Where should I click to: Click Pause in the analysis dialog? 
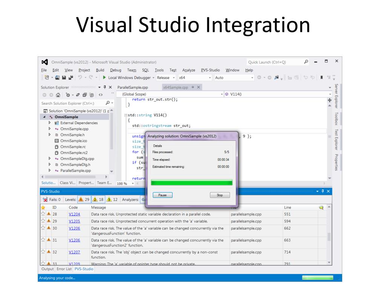162,195
